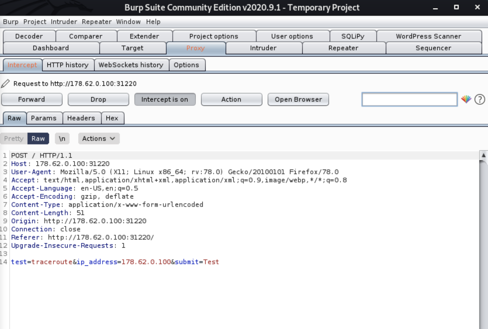
Task: Switch to the SQLiPy tab
Action: coord(353,36)
